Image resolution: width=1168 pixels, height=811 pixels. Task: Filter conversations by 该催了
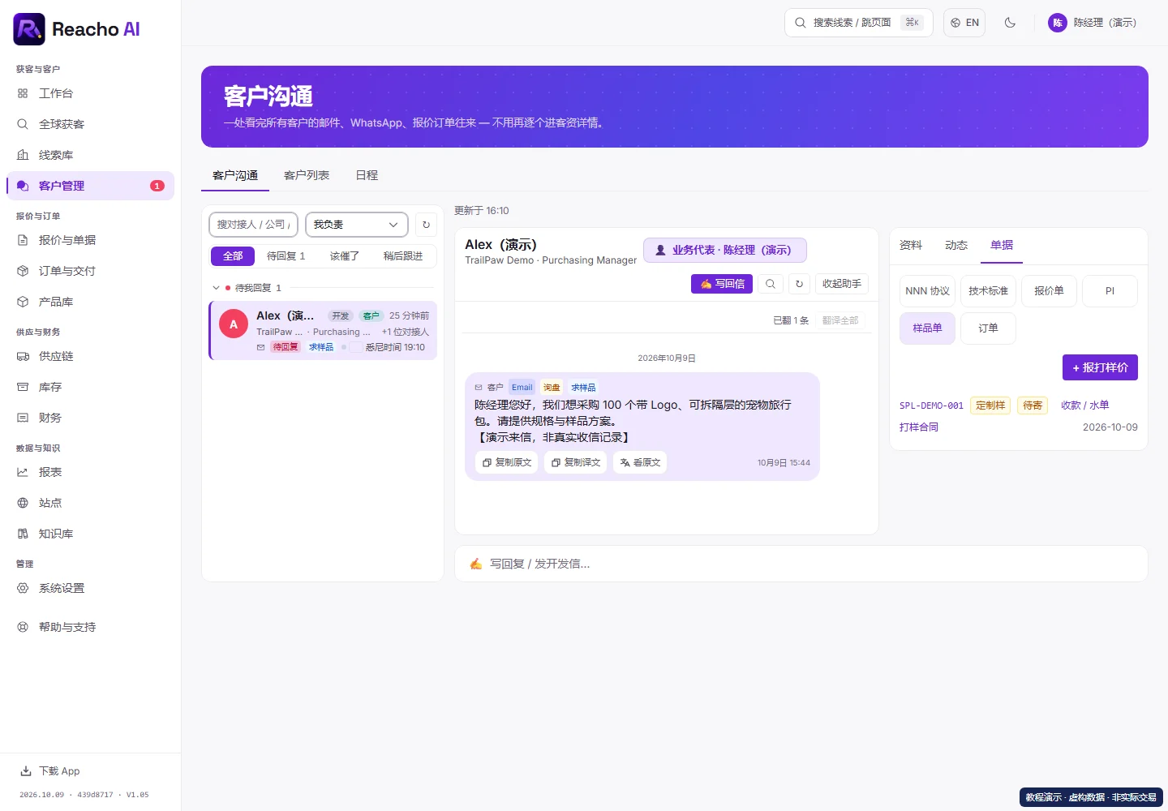345,256
